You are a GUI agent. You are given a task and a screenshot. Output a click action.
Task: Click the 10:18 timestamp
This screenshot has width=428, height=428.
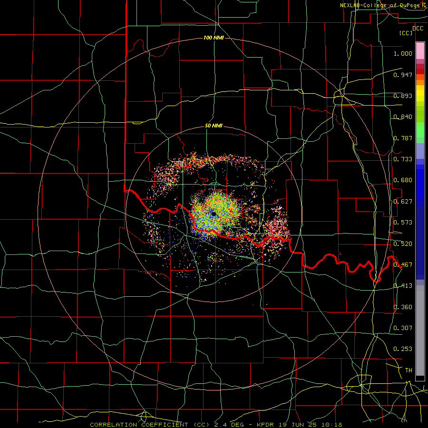332,425
